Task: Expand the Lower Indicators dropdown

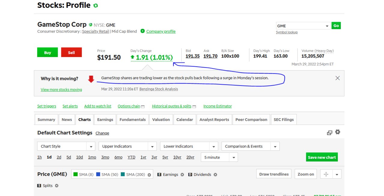Action: coord(189,146)
